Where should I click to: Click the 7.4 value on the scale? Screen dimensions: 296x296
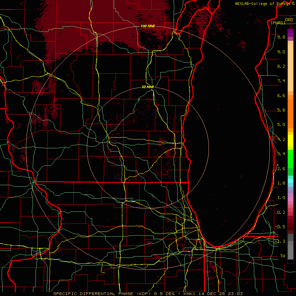(281, 81)
